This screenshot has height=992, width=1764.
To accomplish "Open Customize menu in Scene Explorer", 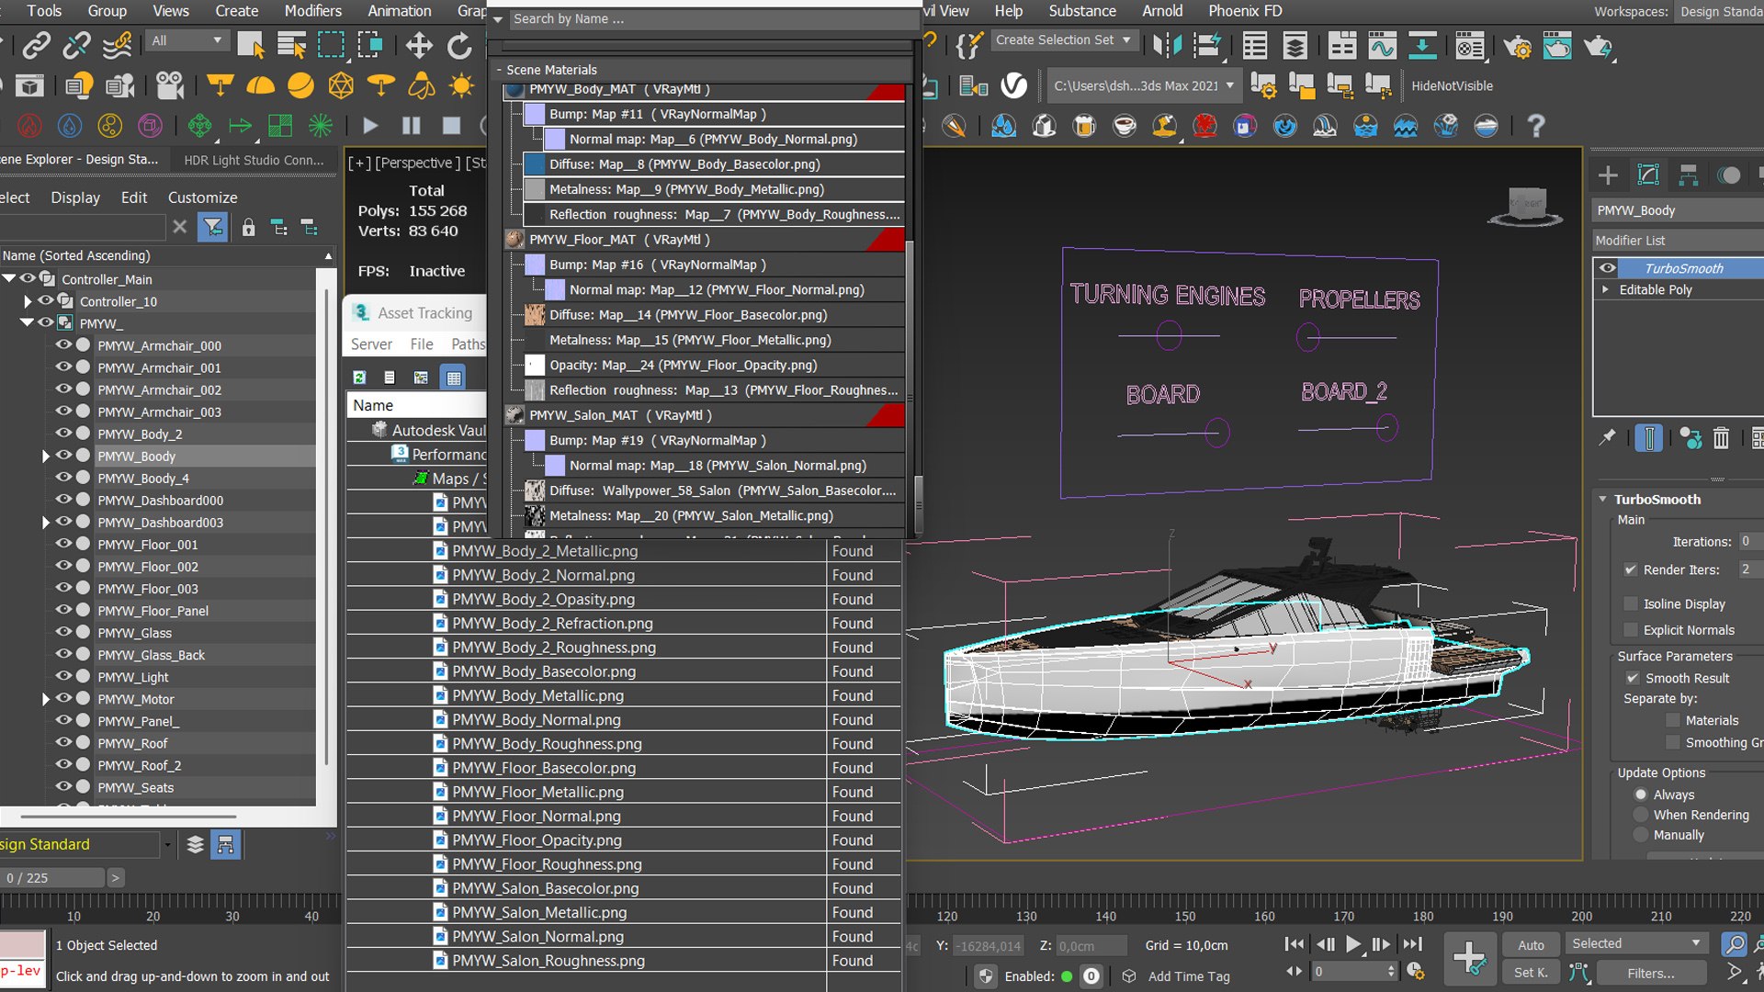I will coord(202,197).
